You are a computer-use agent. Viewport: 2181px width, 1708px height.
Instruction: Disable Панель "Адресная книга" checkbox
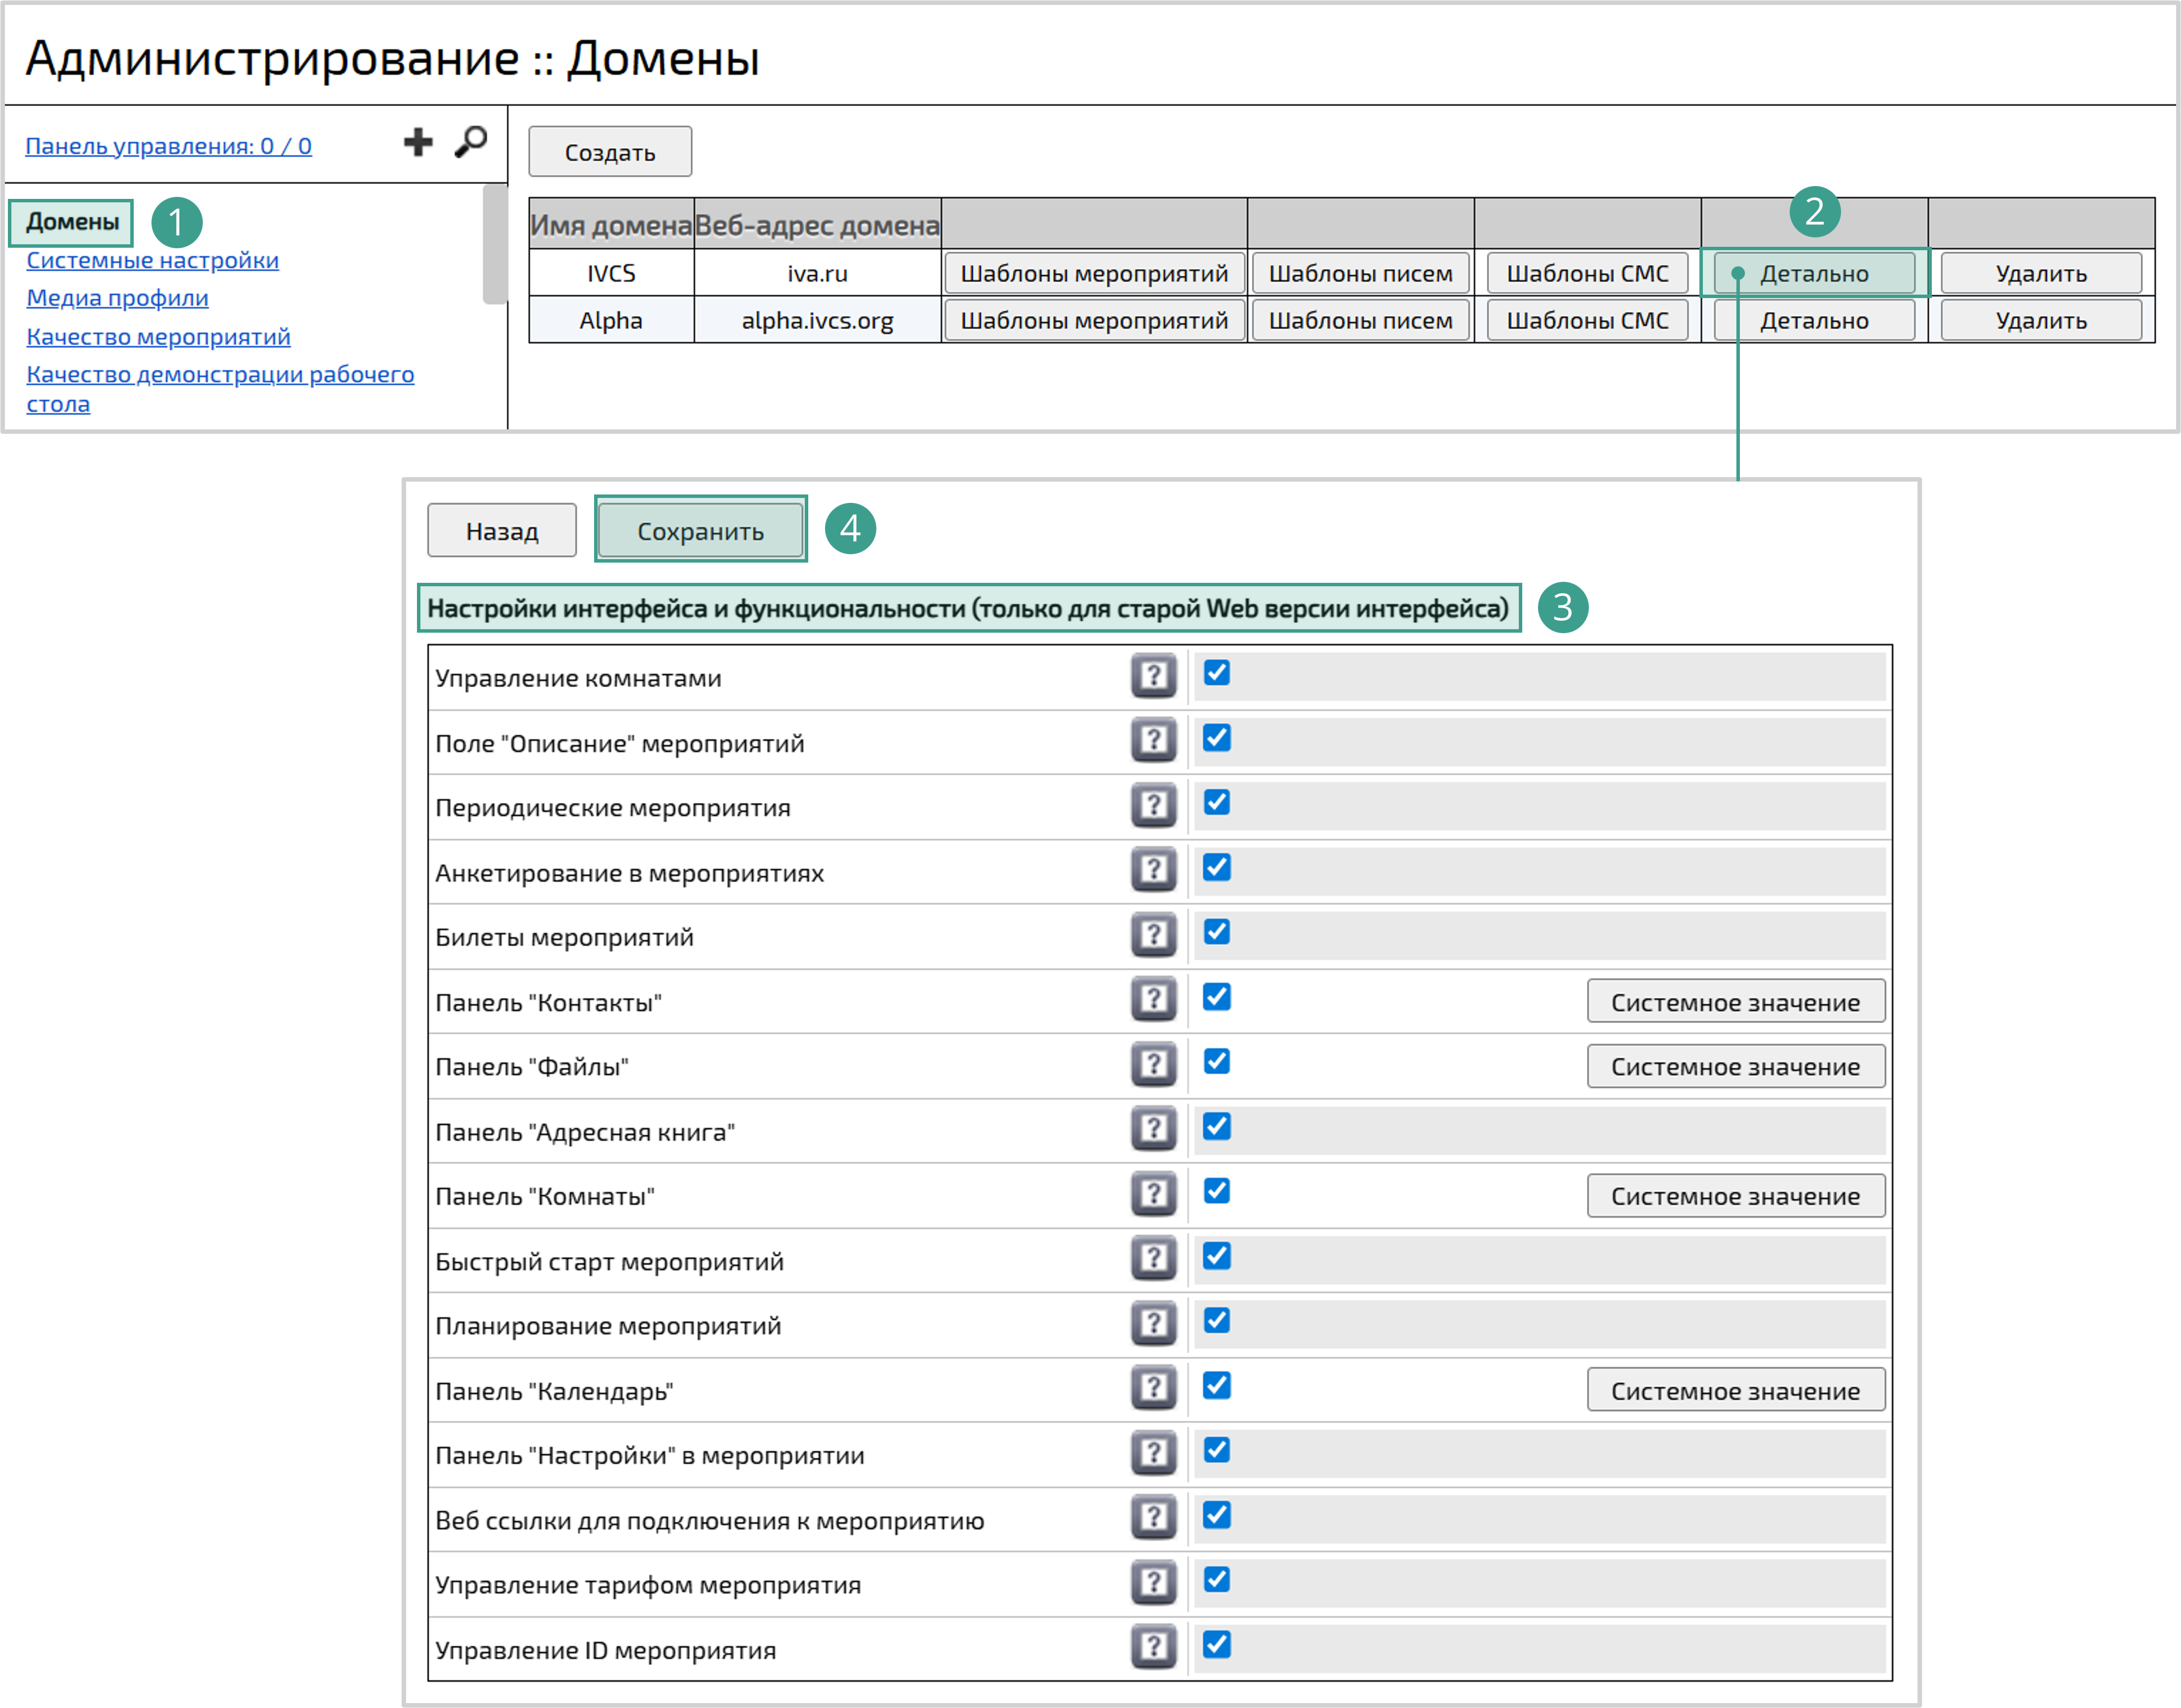click(1216, 1127)
